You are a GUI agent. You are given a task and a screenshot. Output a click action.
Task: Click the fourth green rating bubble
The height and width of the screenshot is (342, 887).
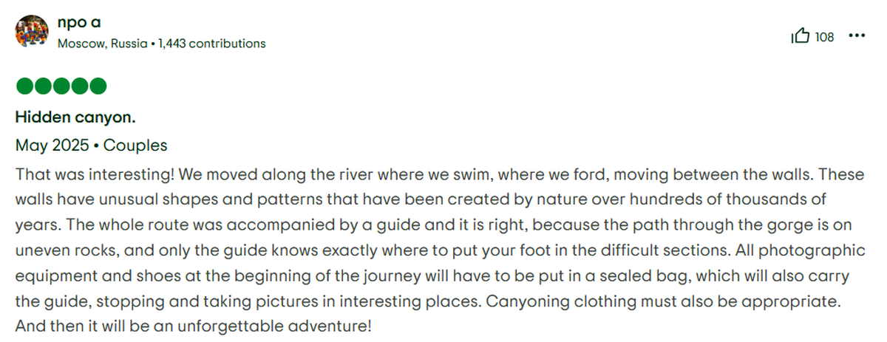[80, 86]
